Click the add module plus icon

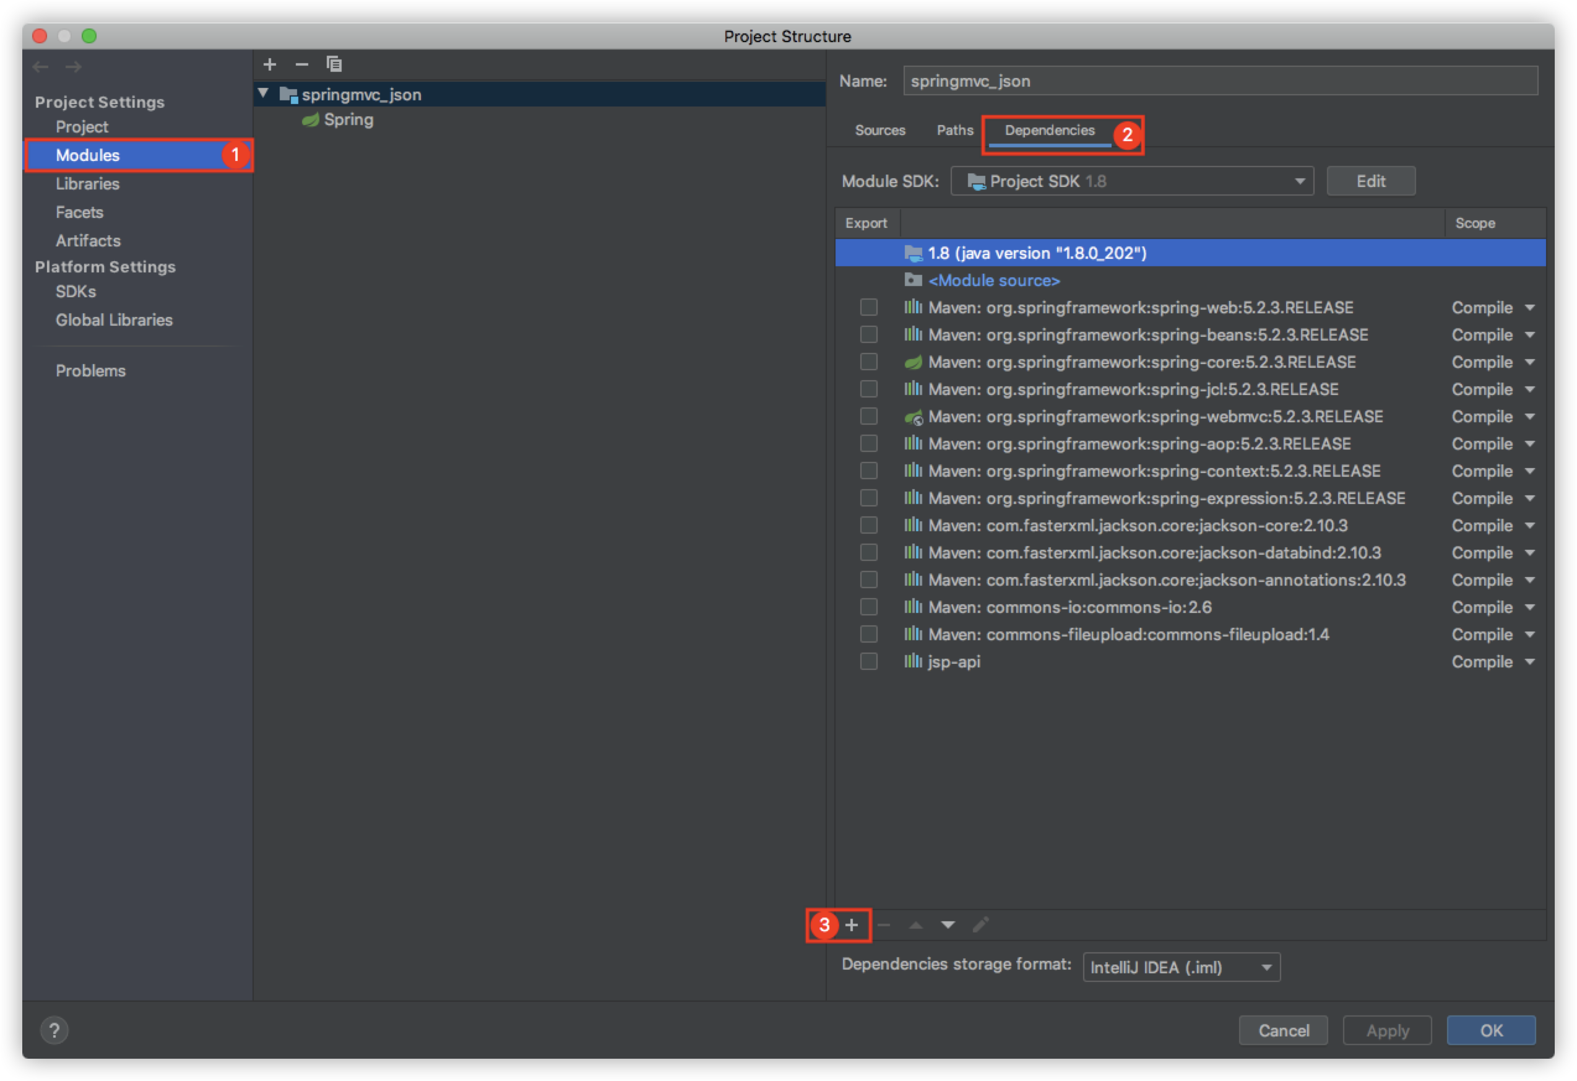[269, 64]
